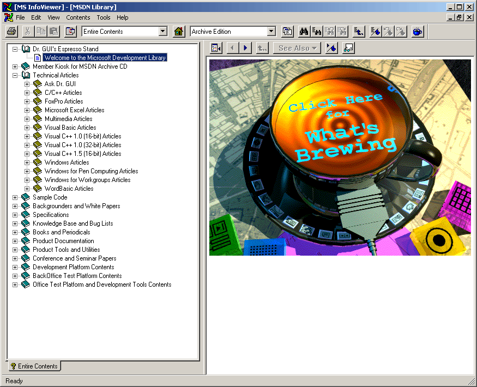Click the blue forward arrow in topic toolbar
The width and height of the screenshot is (477, 387).
(245, 48)
